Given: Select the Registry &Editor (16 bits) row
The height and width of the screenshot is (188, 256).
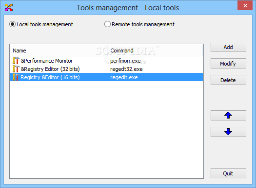Looking at the screenshot, I should point(107,77).
